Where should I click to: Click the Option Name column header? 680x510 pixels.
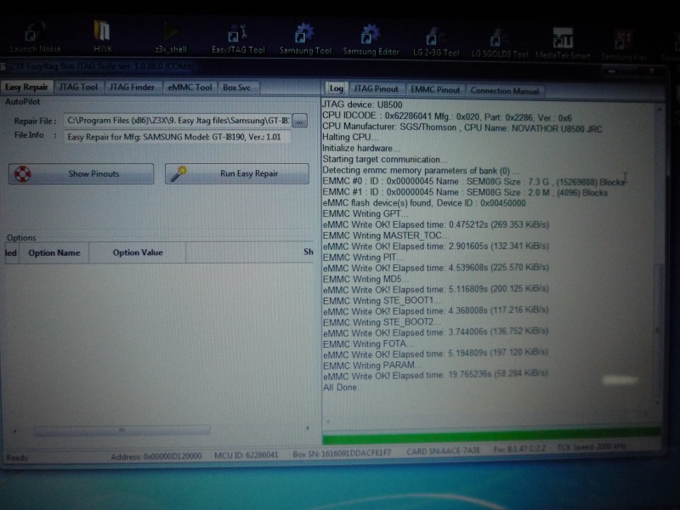pos(54,252)
